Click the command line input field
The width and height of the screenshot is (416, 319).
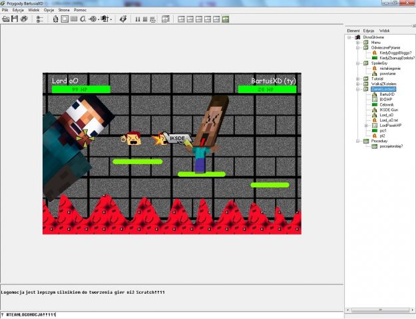[172, 315]
